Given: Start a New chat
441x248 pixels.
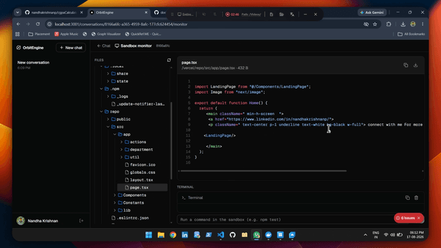Looking at the screenshot, I should pyautogui.click(x=71, y=48).
